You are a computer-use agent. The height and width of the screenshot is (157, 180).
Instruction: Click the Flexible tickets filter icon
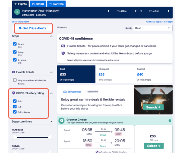coord(14,72)
